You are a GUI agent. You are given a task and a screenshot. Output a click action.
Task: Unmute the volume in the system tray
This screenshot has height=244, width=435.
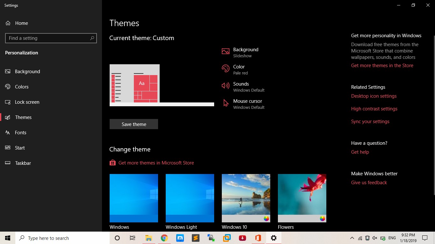point(375,238)
